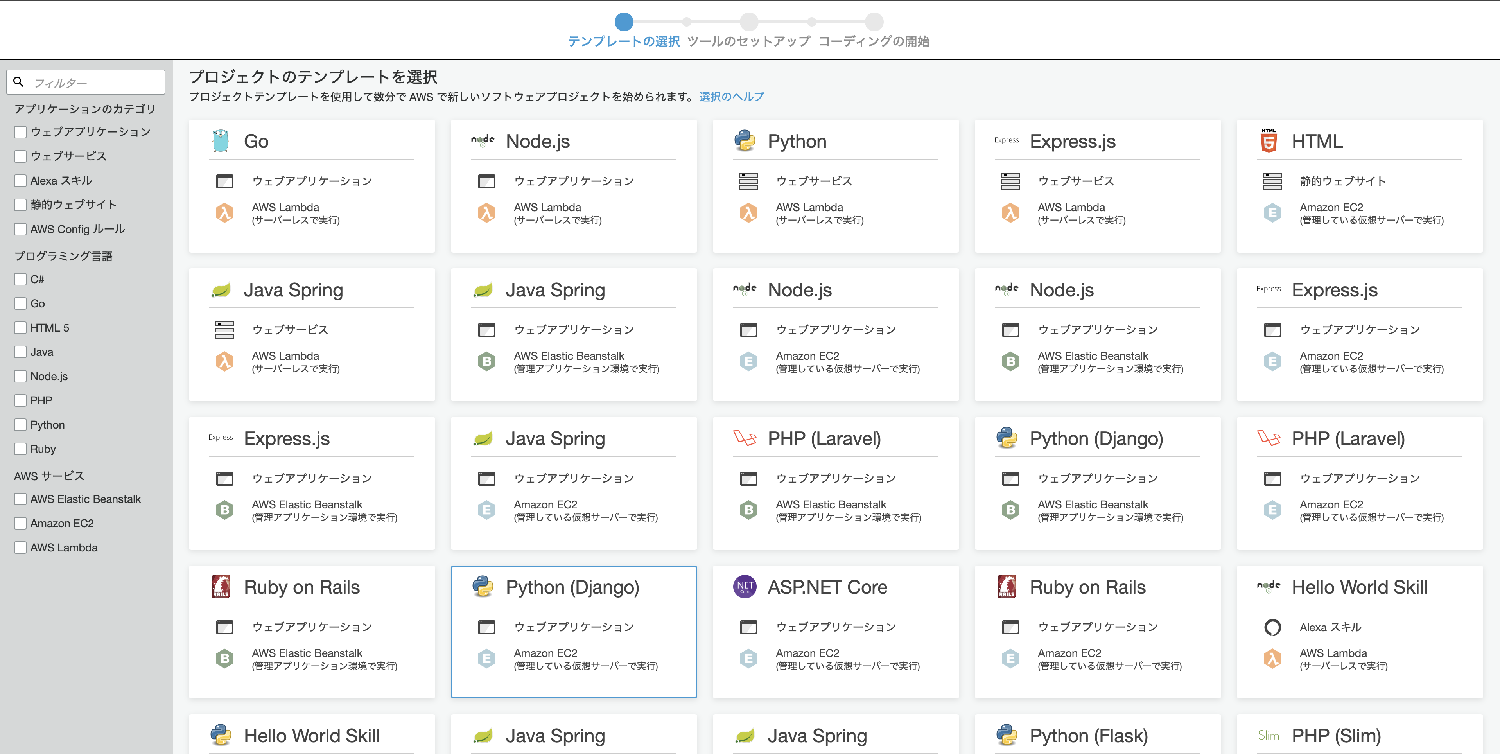Go to the コーディングの開始 step
1500x754 pixels.
click(x=874, y=41)
